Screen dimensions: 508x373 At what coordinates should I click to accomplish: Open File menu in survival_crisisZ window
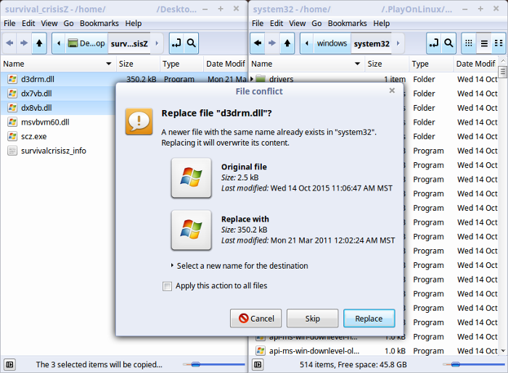point(9,23)
